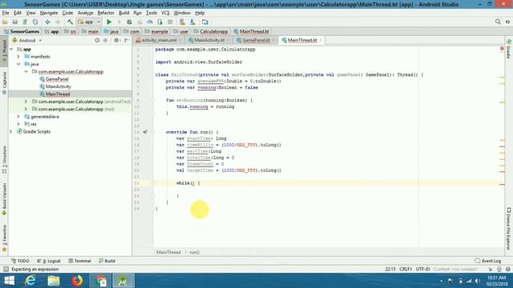
Task: Expand the generatedJava folder
Action: 18,117
